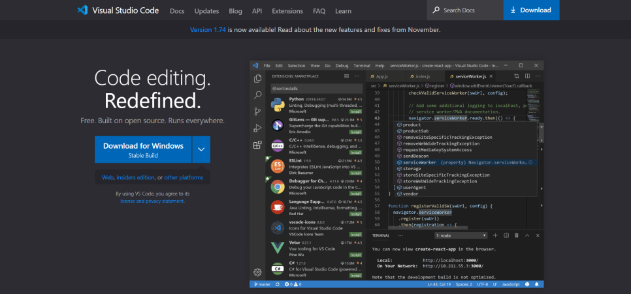
Task: Click the synchronize changes icon in the status bar
Action: click(277, 284)
